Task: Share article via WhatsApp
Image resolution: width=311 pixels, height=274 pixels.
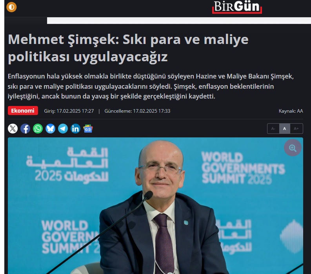Action: [38, 129]
